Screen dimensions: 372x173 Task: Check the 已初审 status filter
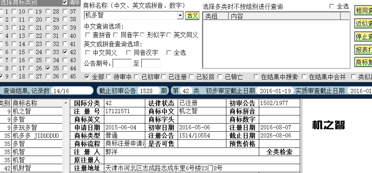tap(136, 76)
